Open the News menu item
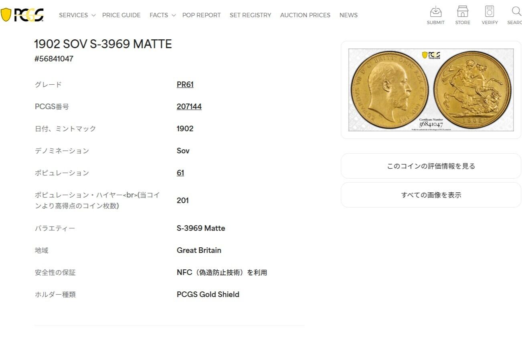This screenshot has width=522, height=338. pos(348,15)
